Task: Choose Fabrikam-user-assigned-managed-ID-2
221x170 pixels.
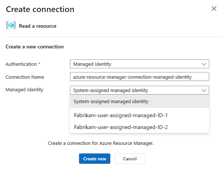Action: (x=140, y=127)
